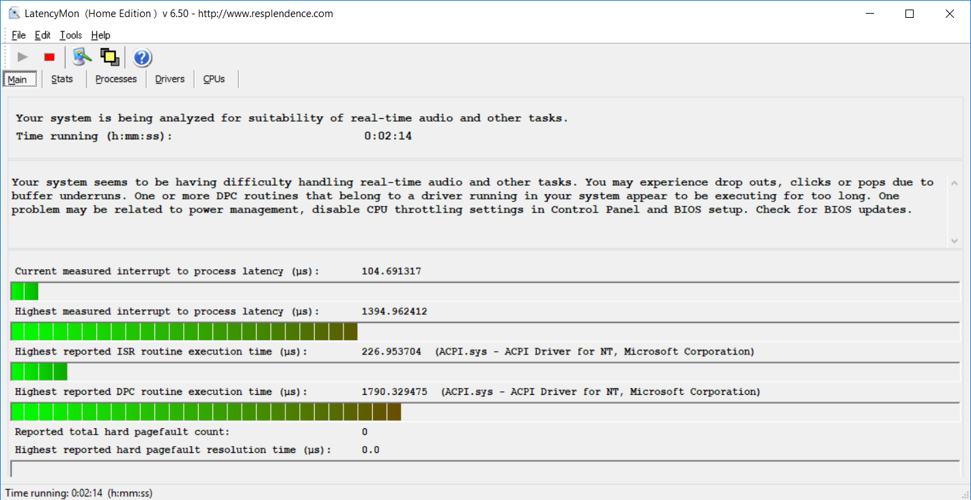971x500 pixels.
Task: Open options via monitor-and-brush toolbar icon
Action: tap(82, 57)
